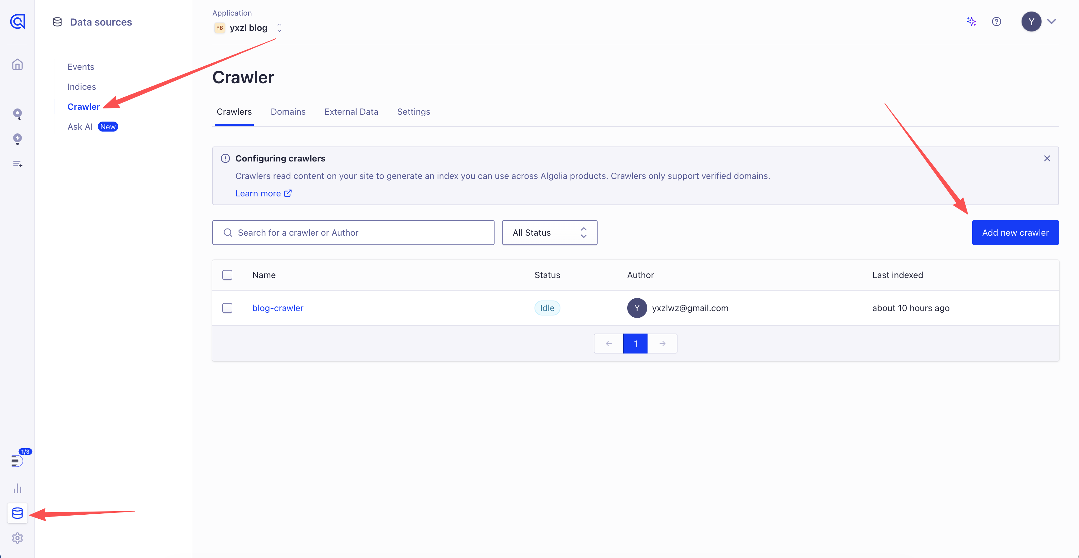Open the help question mark icon
The image size is (1079, 558).
pos(997,21)
